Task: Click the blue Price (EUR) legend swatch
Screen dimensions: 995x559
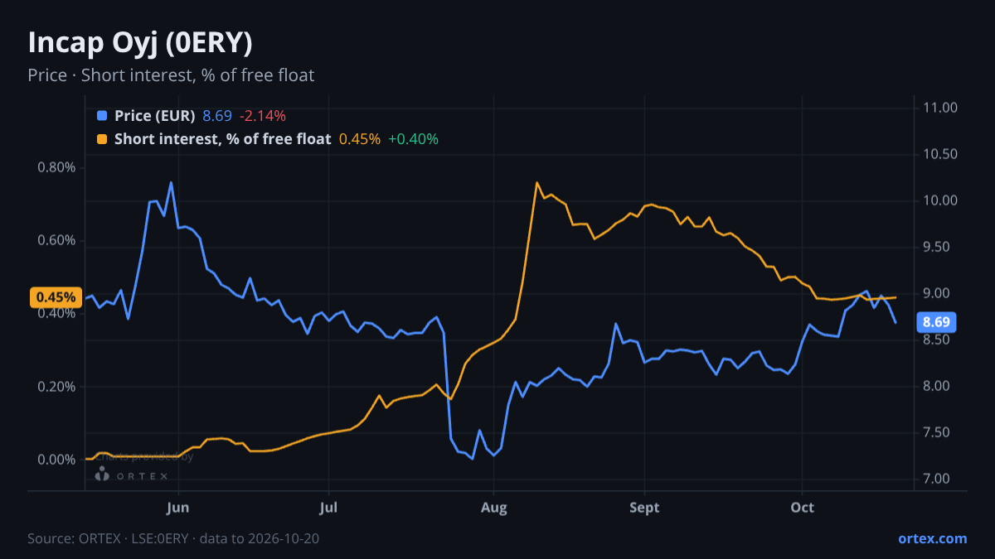Action: coord(102,116)
